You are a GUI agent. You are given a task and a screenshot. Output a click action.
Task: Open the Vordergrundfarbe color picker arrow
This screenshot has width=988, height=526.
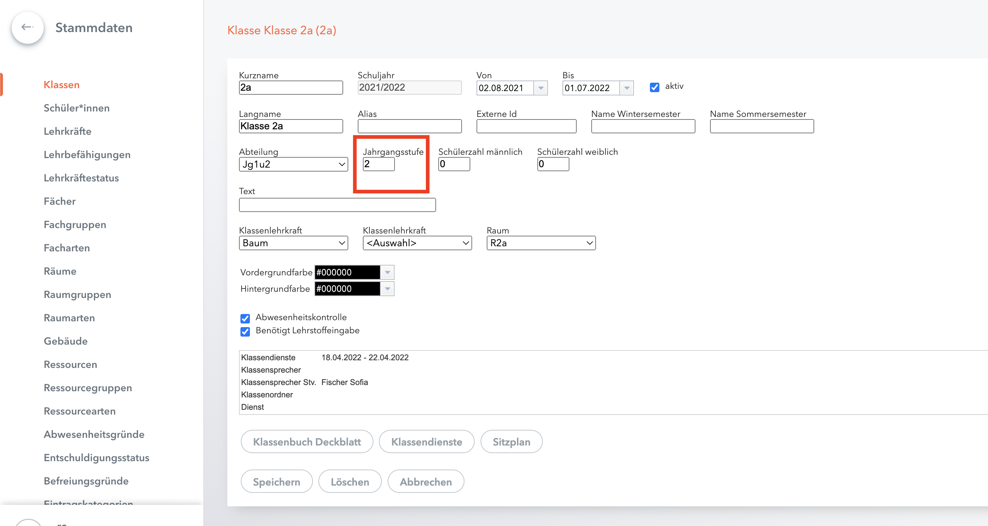[387, 272]
